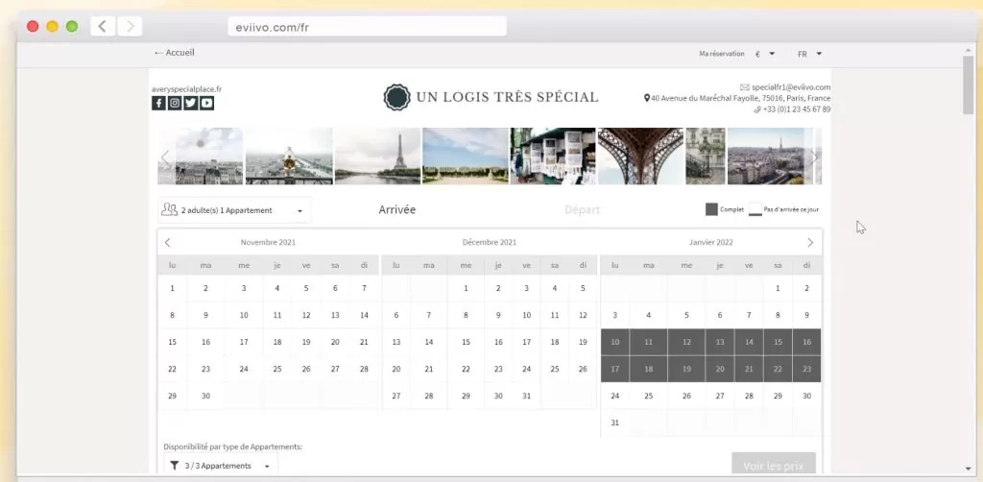
Task: Click the Décembre 2021 month heading
Action: pos(490,243)
